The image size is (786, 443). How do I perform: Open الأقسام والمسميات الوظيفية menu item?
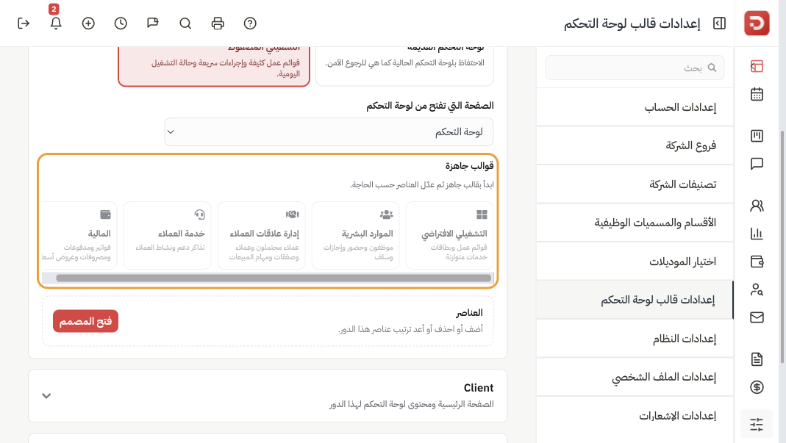point(635,223)
